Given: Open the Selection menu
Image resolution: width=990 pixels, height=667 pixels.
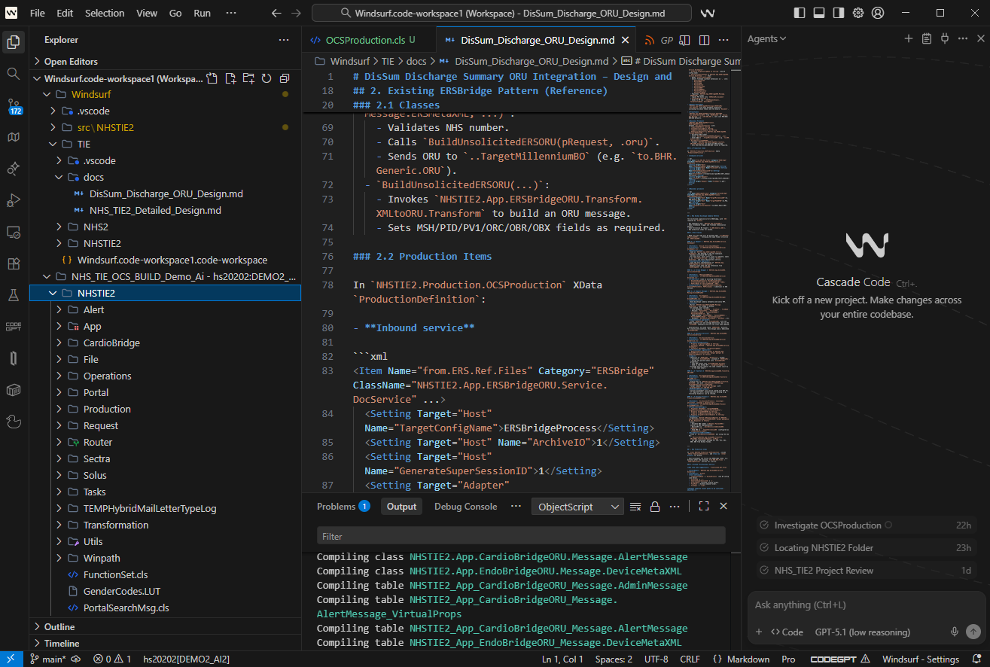Looking at the screenshot, I should coord(105,13).
